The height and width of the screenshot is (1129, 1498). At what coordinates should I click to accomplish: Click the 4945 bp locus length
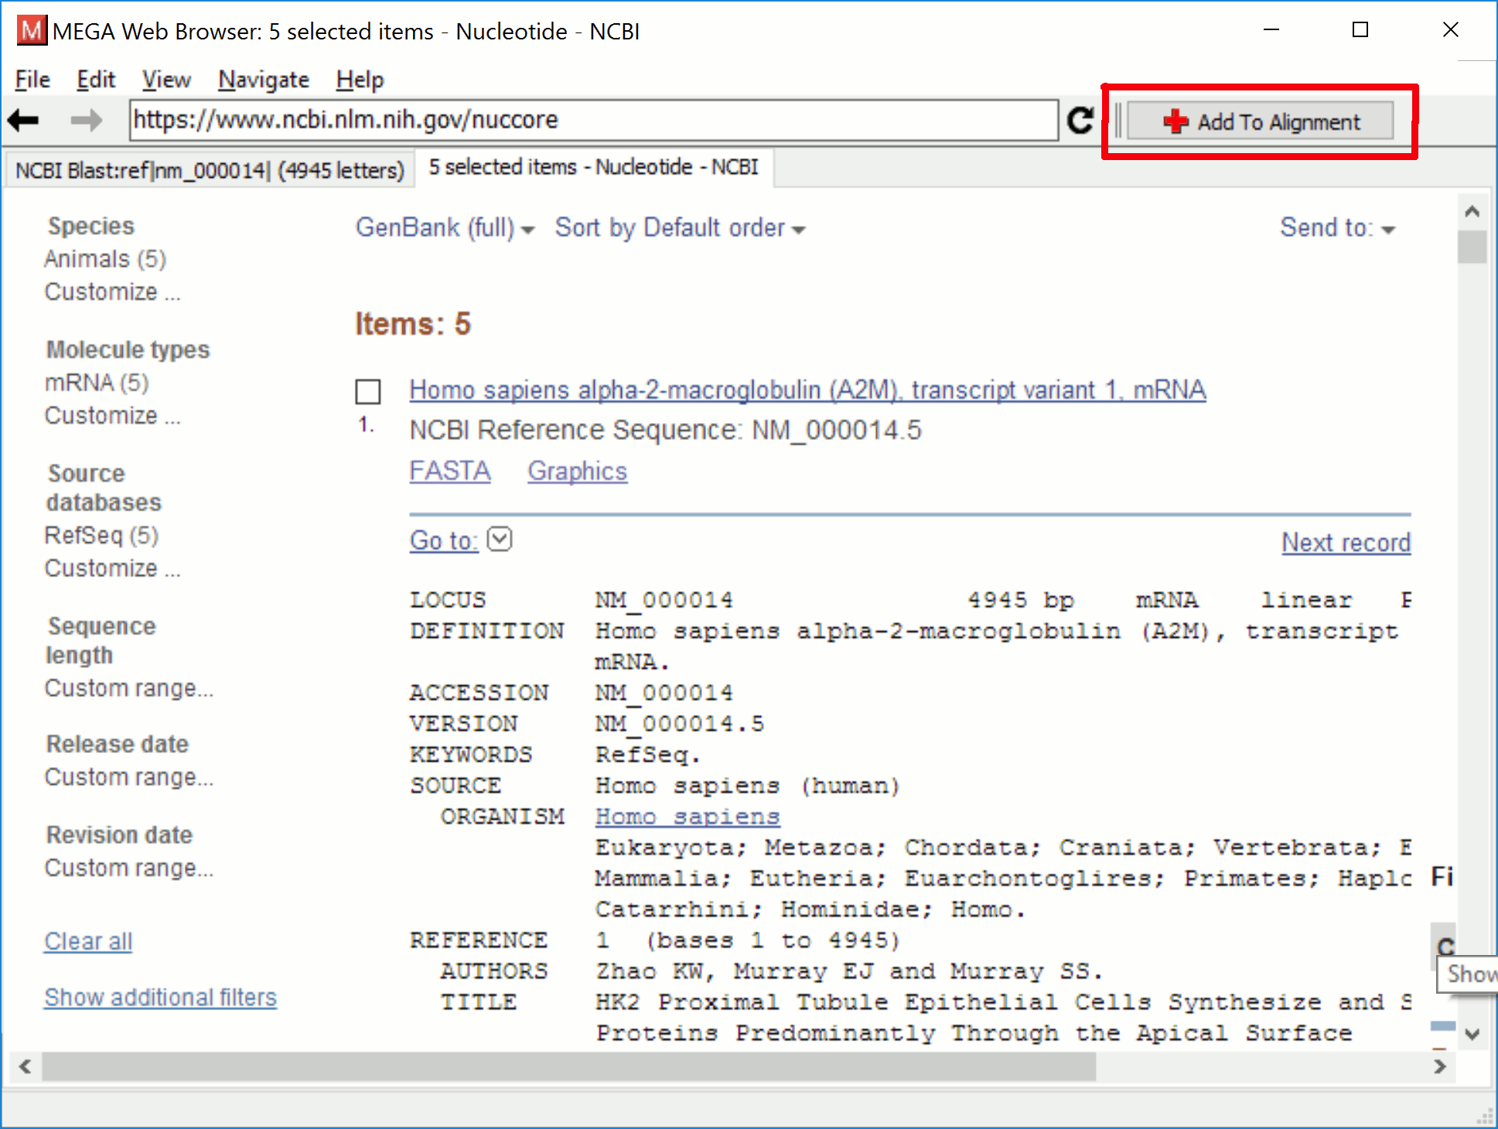point(1021,600)
